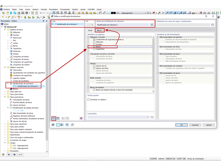Click the Aplicar button

[x=209, y=125]
